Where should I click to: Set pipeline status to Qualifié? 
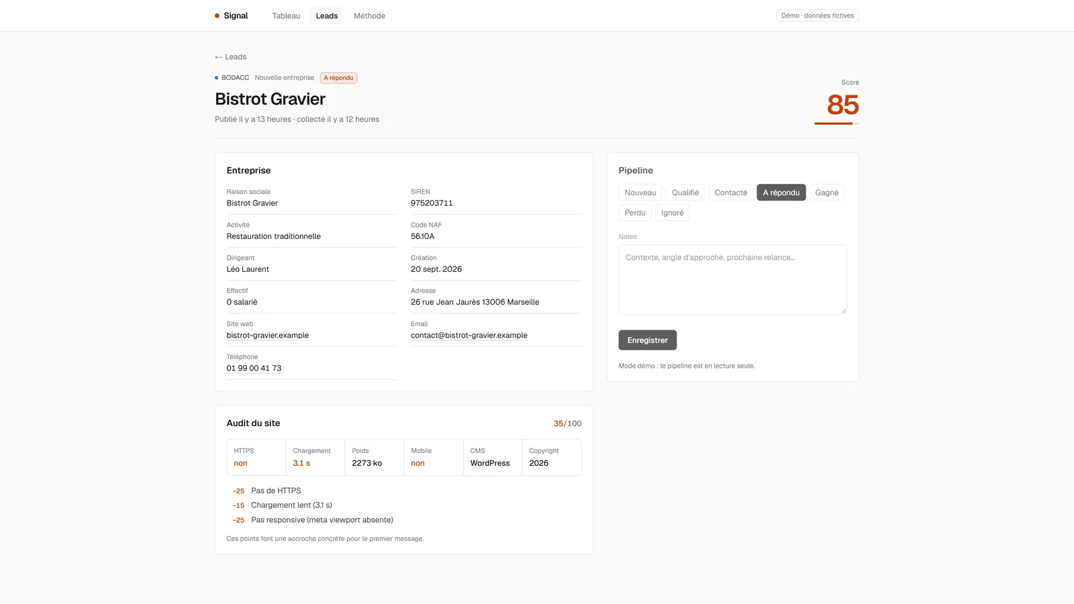[685, 193]
